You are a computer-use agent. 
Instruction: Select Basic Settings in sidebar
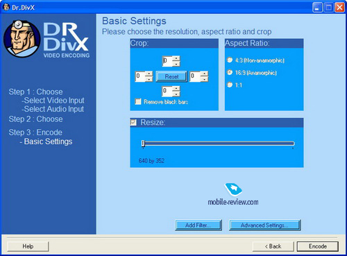pyautogui.click(x=46, y=142)
